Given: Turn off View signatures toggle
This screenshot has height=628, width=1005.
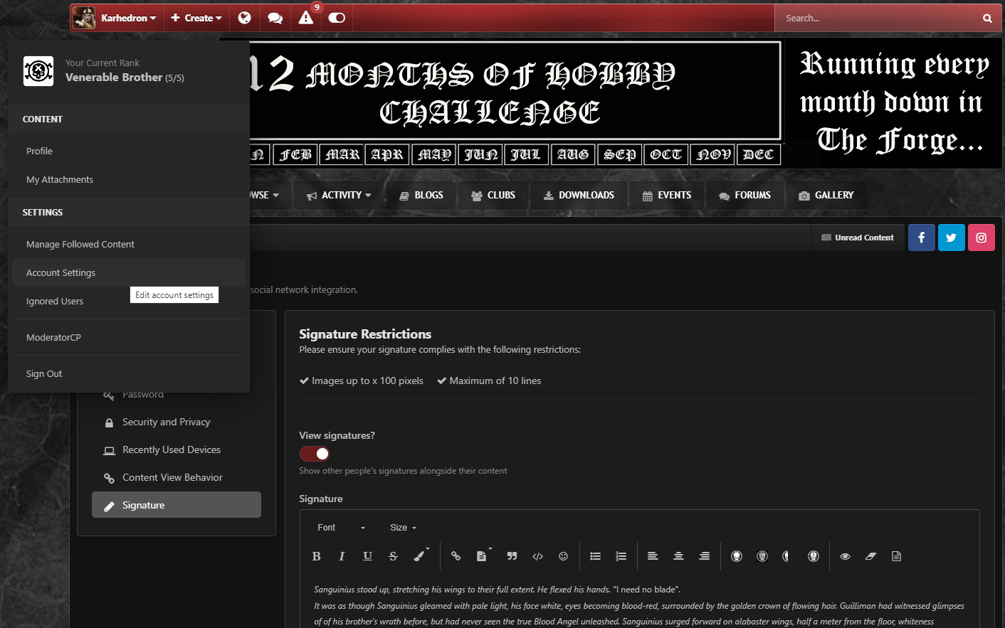Looking at the screenshot, I should [315, 454].
